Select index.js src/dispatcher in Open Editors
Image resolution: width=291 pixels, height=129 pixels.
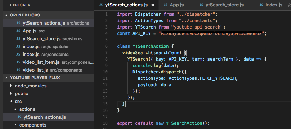[48, 47]
